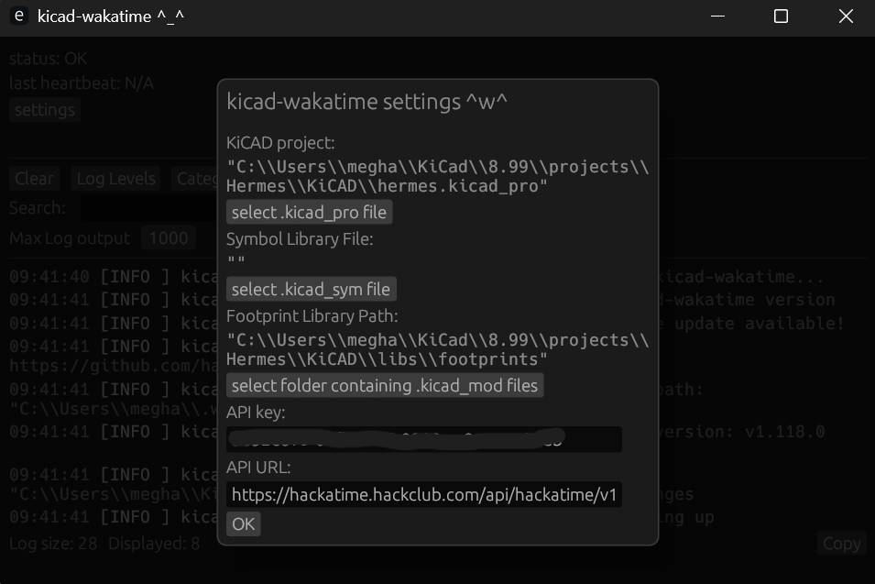The height and width of the screenshot is (584, 875).
Task: Open the github.com link in the log
Action: (x=110, y=366)
